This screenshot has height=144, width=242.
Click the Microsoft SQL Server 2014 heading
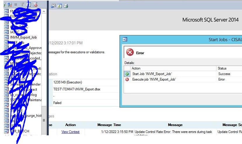point(210,20)
